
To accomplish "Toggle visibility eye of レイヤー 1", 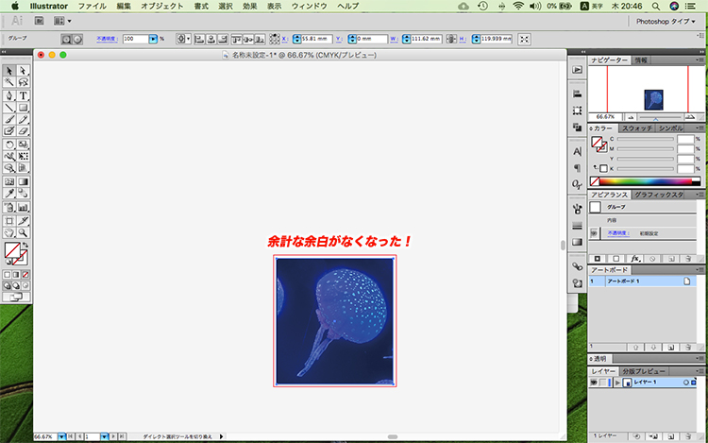I will 593,383.
